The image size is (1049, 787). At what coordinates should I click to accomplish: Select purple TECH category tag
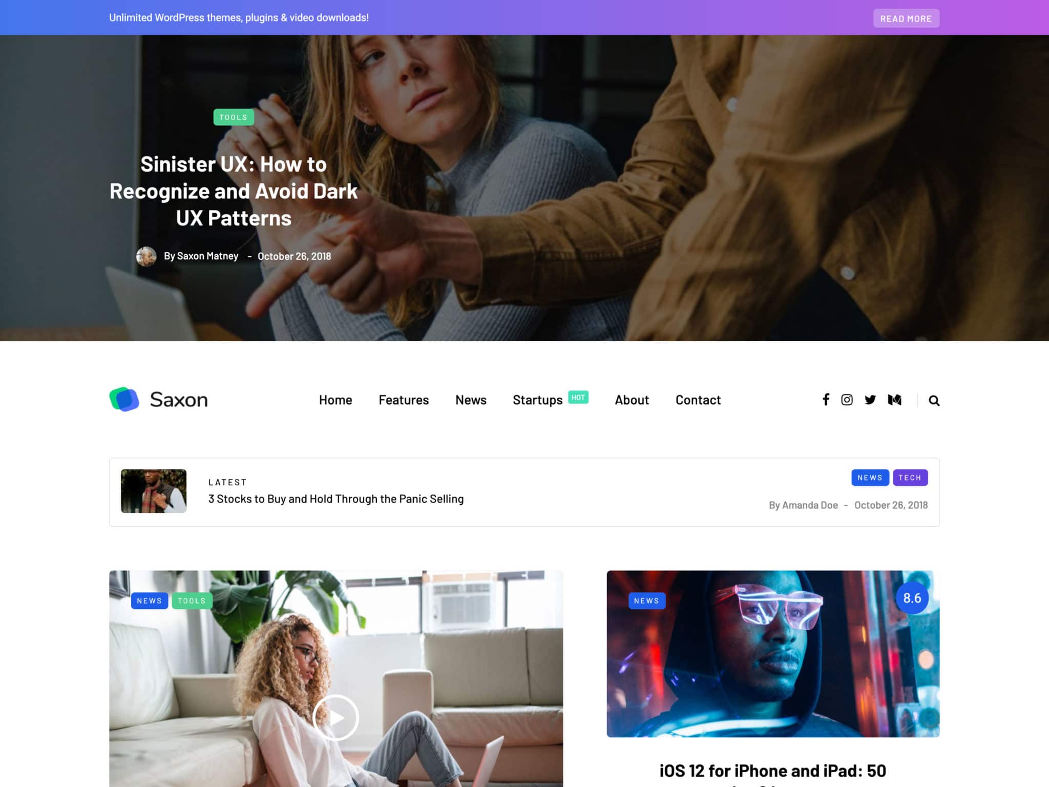(x=910, y=478)
